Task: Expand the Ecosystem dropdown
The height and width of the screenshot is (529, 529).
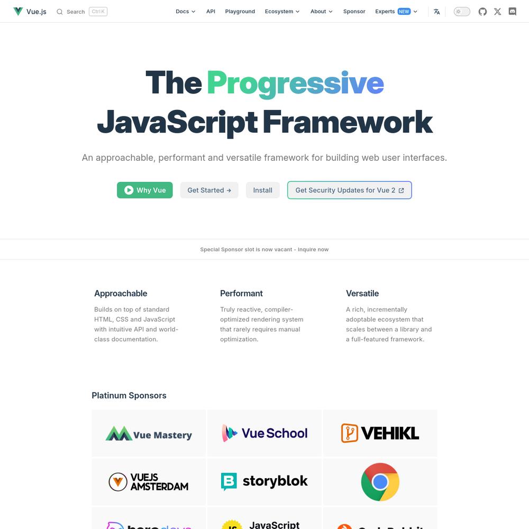Action: [x=282, y=12]
